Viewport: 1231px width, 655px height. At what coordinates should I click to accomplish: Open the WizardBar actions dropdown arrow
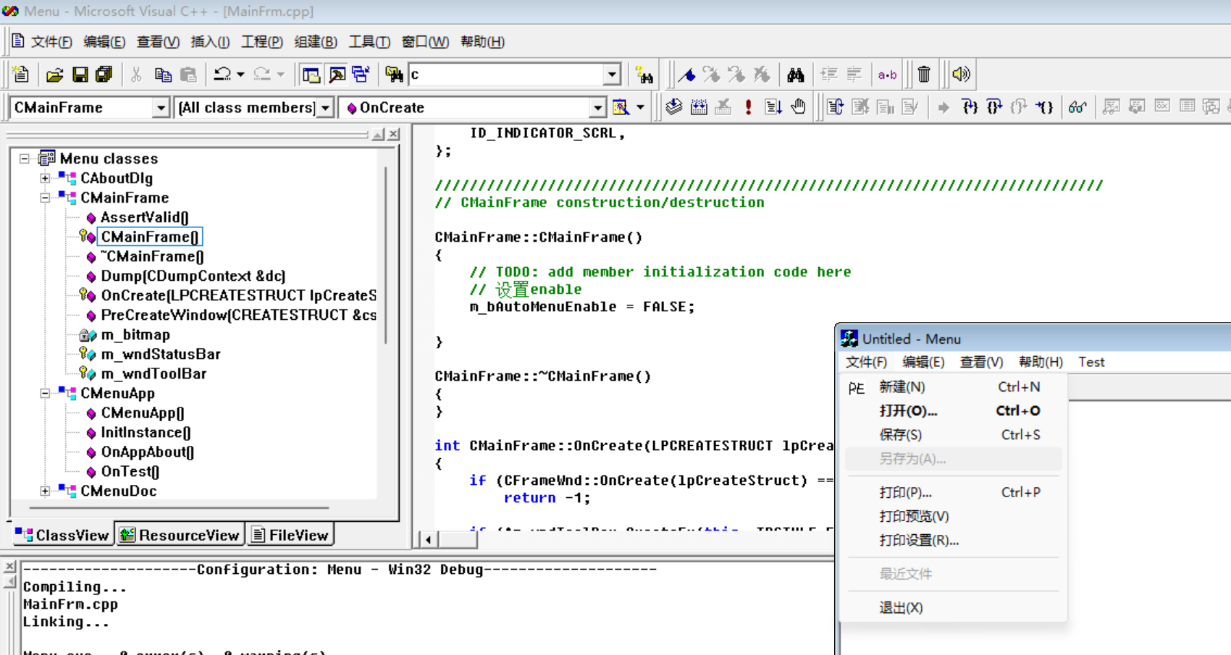(640, 107)
